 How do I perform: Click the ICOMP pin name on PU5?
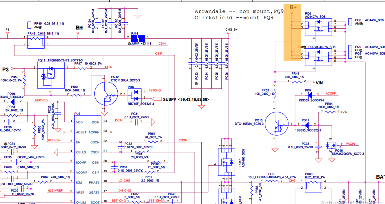pyautogui.click(x=81, y=162)
